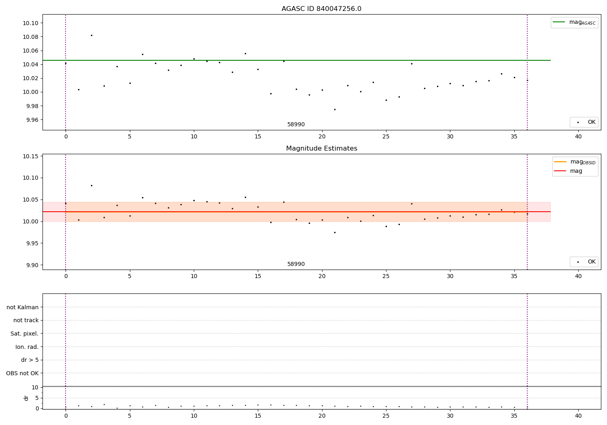Click the outlier data point near 10.08 in top plot
Screen dimensions: 607x425
pos(91,35)
